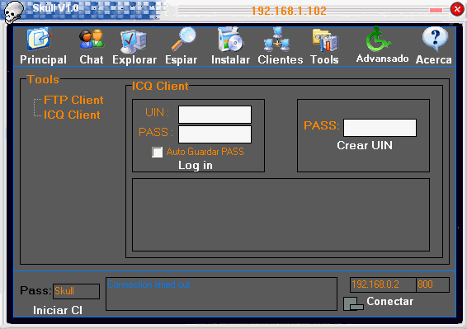Click the Advansado menu label

tap(382, 59)
